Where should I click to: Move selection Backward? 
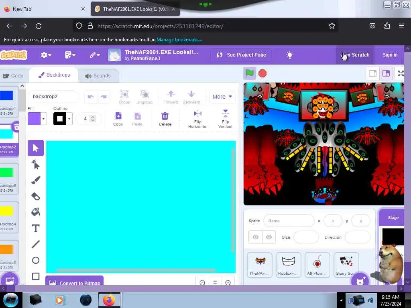coord(191,97)
